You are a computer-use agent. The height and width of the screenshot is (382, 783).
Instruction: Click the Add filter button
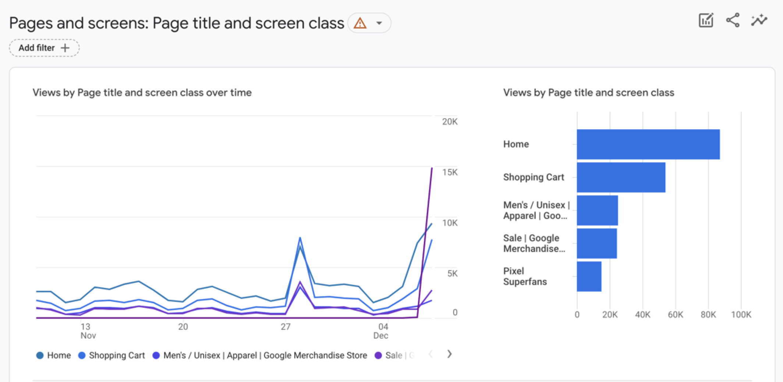point(44,48)
